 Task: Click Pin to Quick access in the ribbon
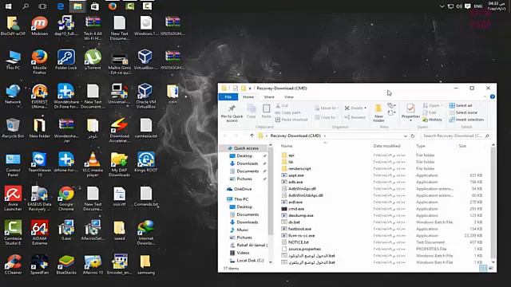(x=232, y=113)
